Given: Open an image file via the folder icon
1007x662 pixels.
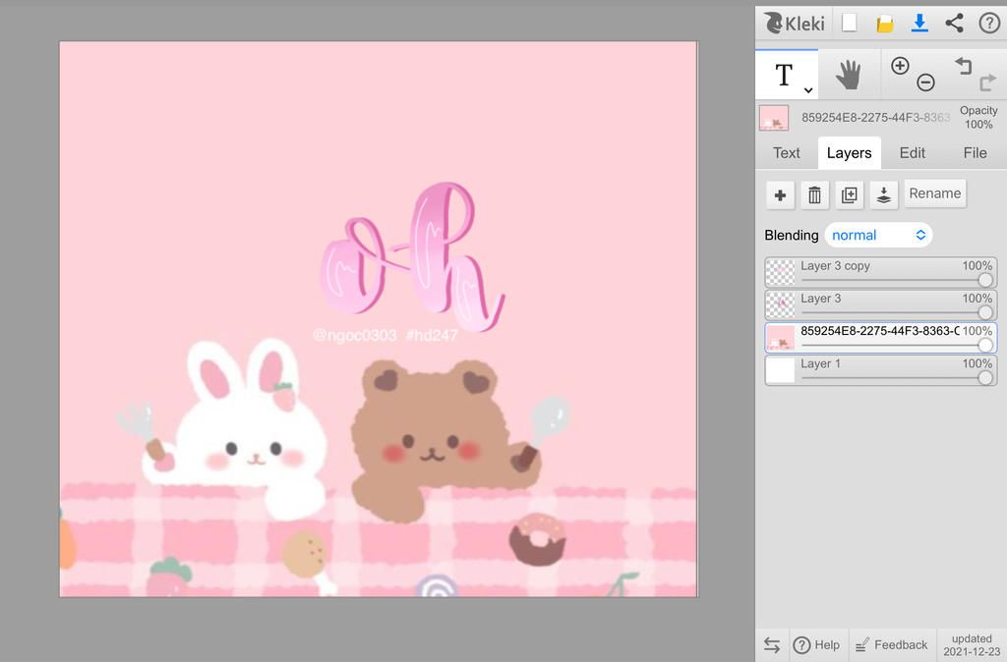Looking at the screenshot, I should (x=884, y=24).
